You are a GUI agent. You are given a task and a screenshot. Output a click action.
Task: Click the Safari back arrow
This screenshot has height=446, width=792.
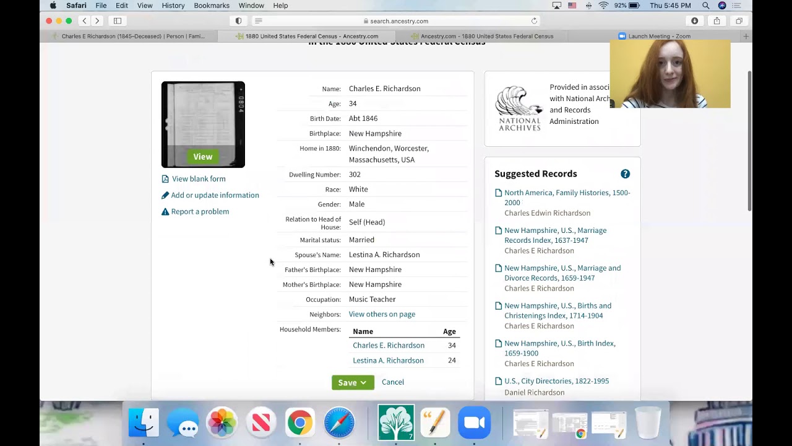tap(85, 21)
